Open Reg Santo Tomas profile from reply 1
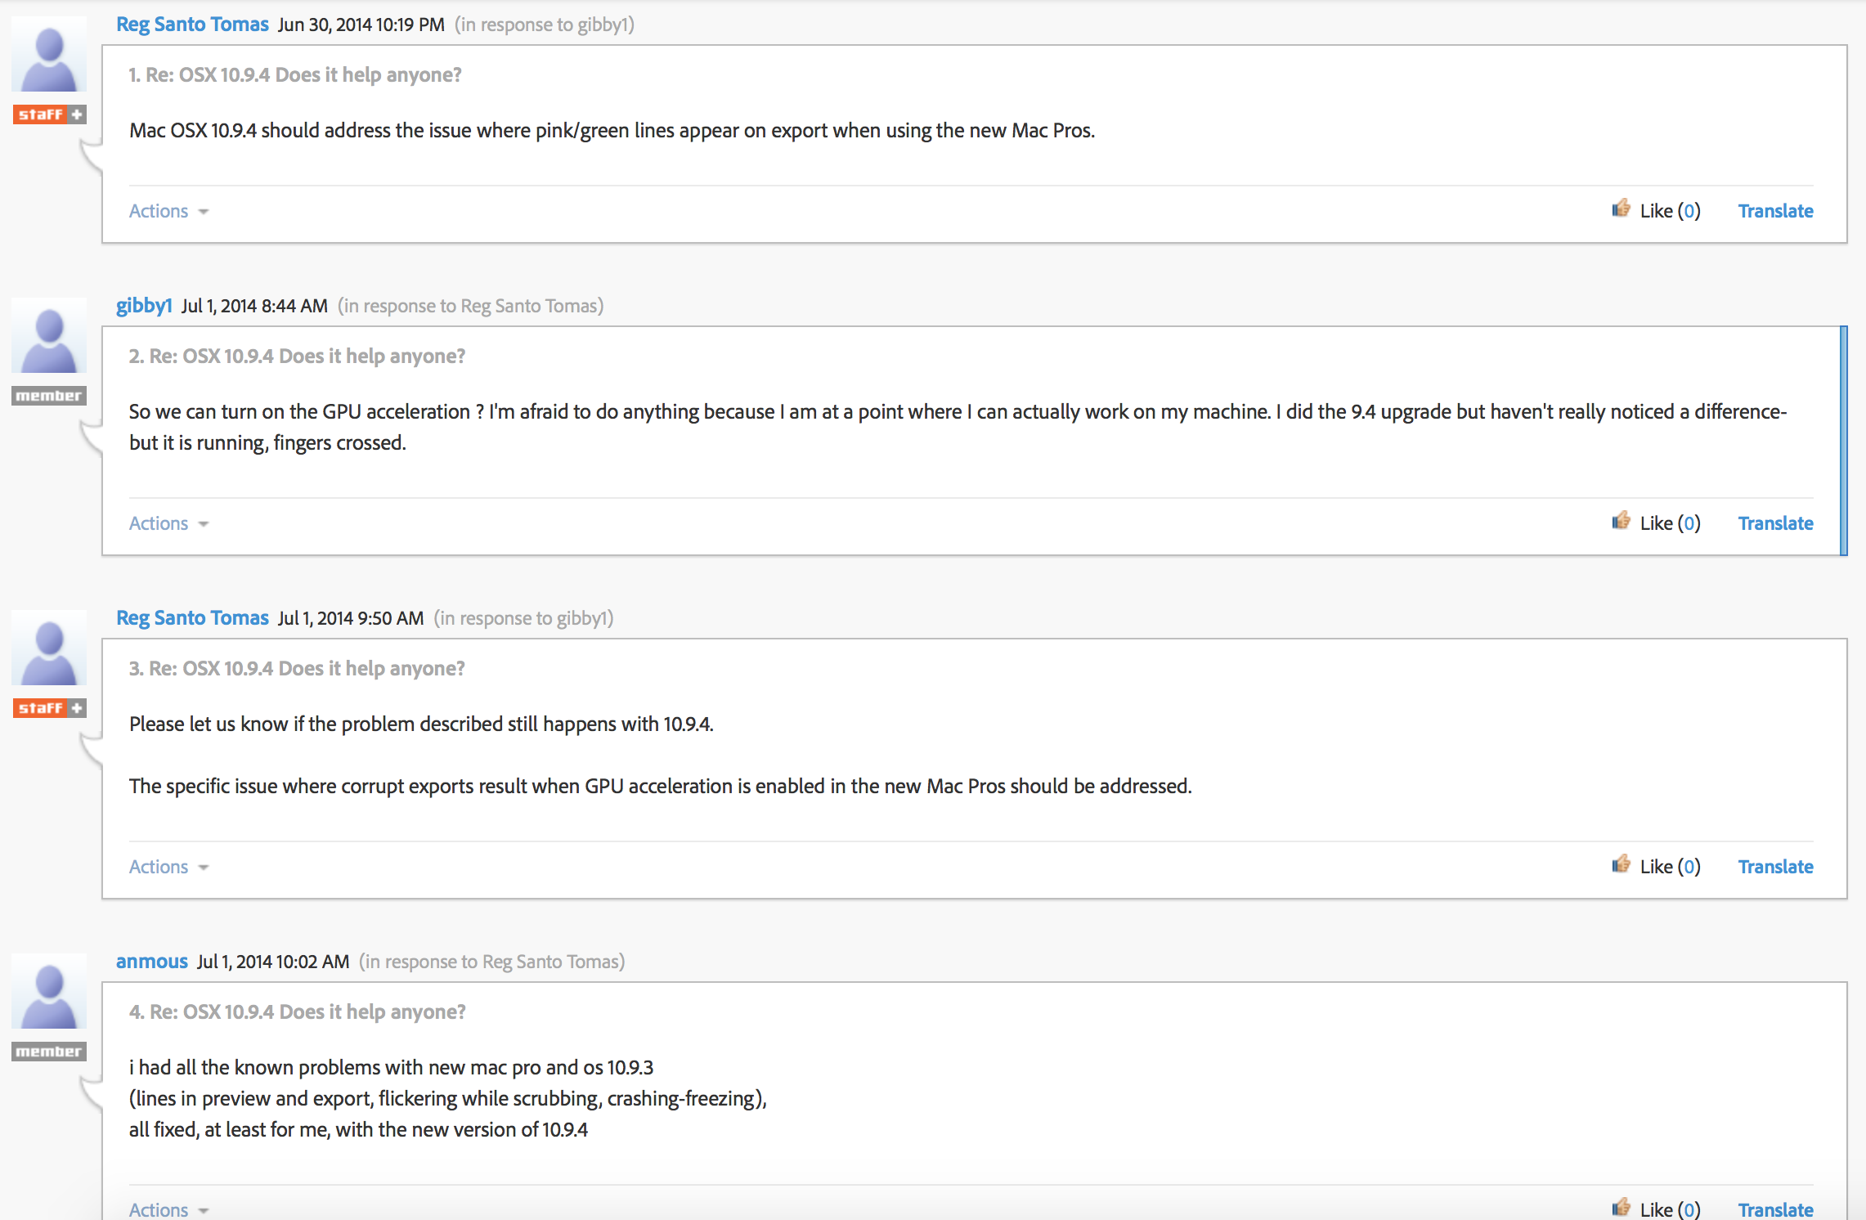This screenshot has height=1220, width=1866. click(x=192, y=25)
